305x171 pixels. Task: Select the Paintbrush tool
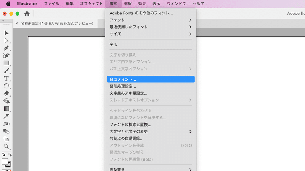(x=6, y=71)
